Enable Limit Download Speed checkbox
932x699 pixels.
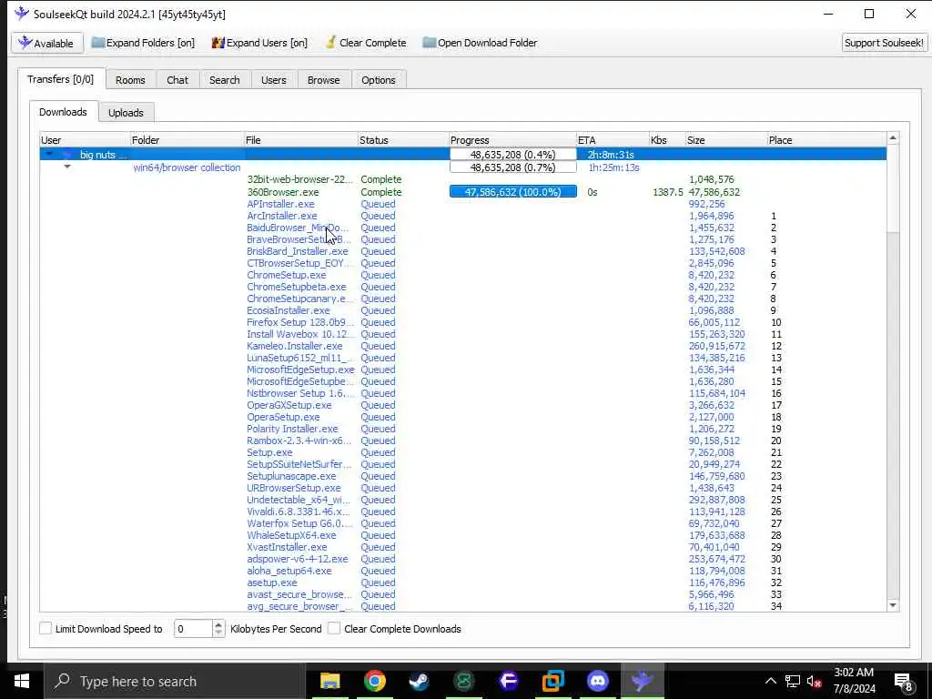[x=46, y=628]
